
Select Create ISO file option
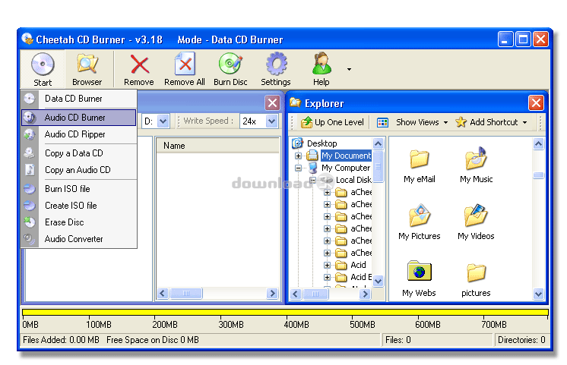pos(79,206)
